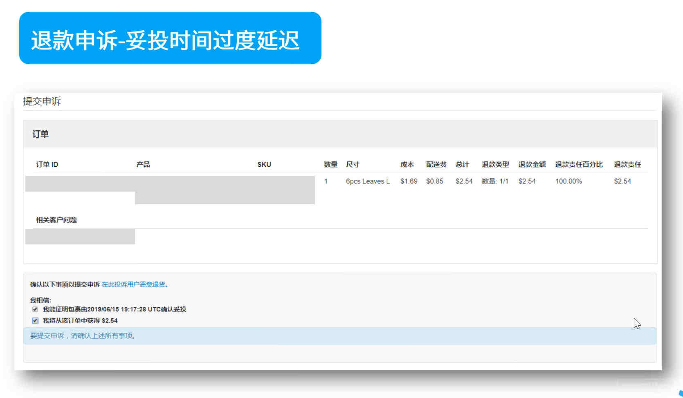The height and width of the screenshot is (398, 683).
Task: Select the size value 6pcs Leaves L
Action: click(368, 181)
